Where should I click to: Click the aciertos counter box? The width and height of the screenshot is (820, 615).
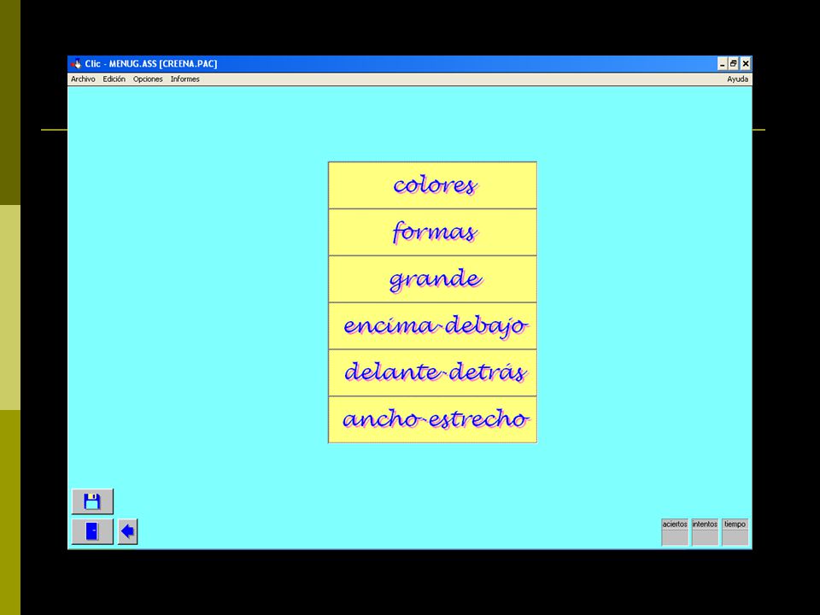click(x=675, y=532)
